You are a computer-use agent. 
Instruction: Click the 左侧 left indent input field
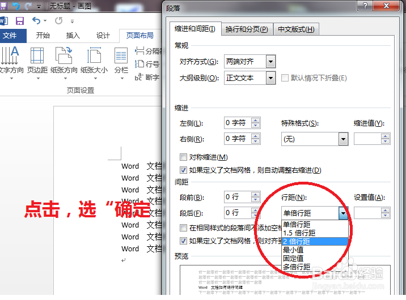point(238,123)
